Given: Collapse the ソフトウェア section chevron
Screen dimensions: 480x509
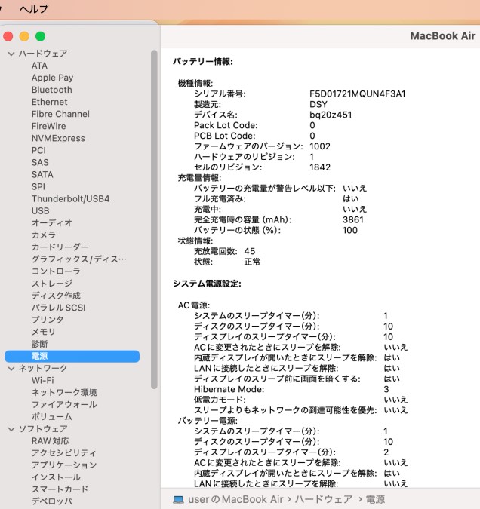Looking at the screenshot, I should tap(11, 429).
